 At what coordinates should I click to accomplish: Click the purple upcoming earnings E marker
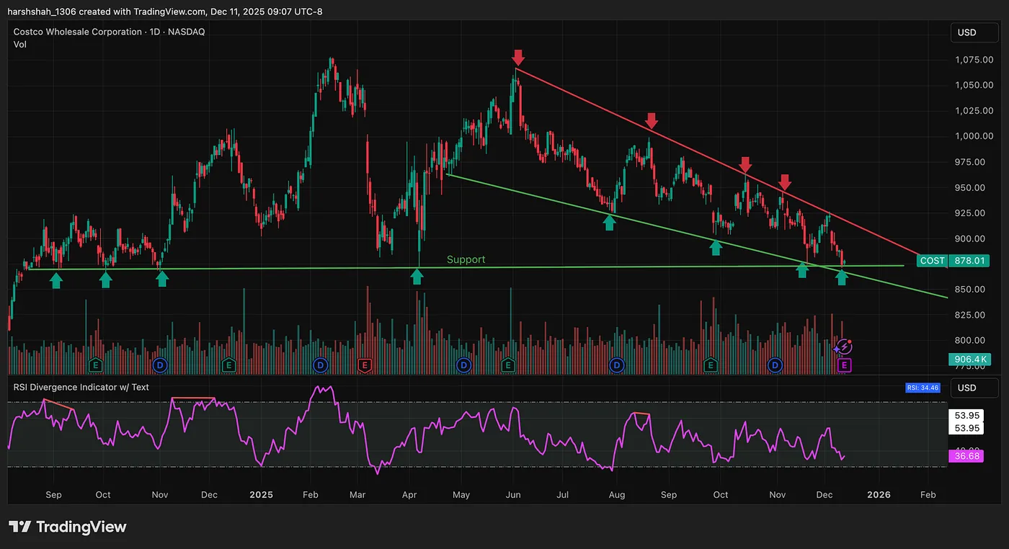[845, 366]
